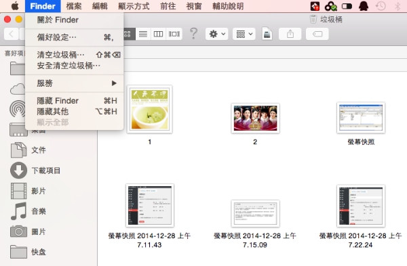
Task: Open the 視窗 menu
Action: coord(194,6)
